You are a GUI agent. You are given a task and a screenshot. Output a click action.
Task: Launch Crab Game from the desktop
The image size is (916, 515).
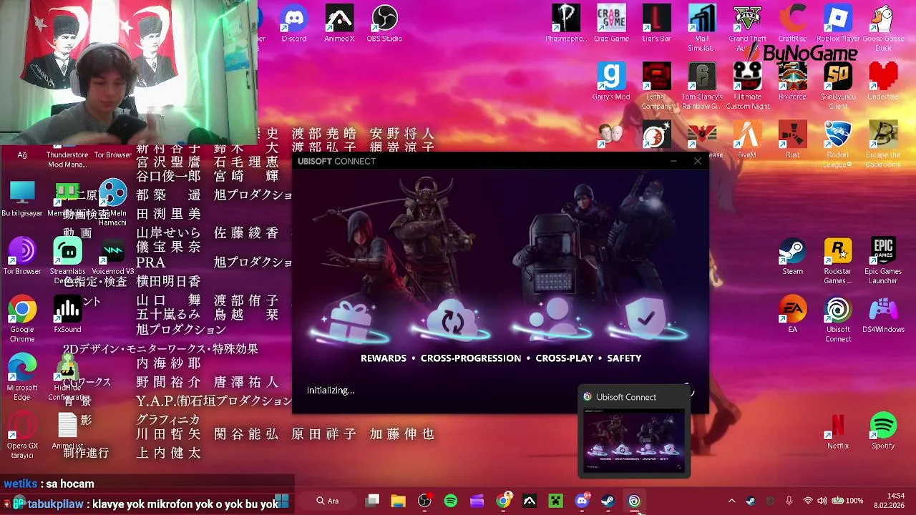click(x=611, y=24)
